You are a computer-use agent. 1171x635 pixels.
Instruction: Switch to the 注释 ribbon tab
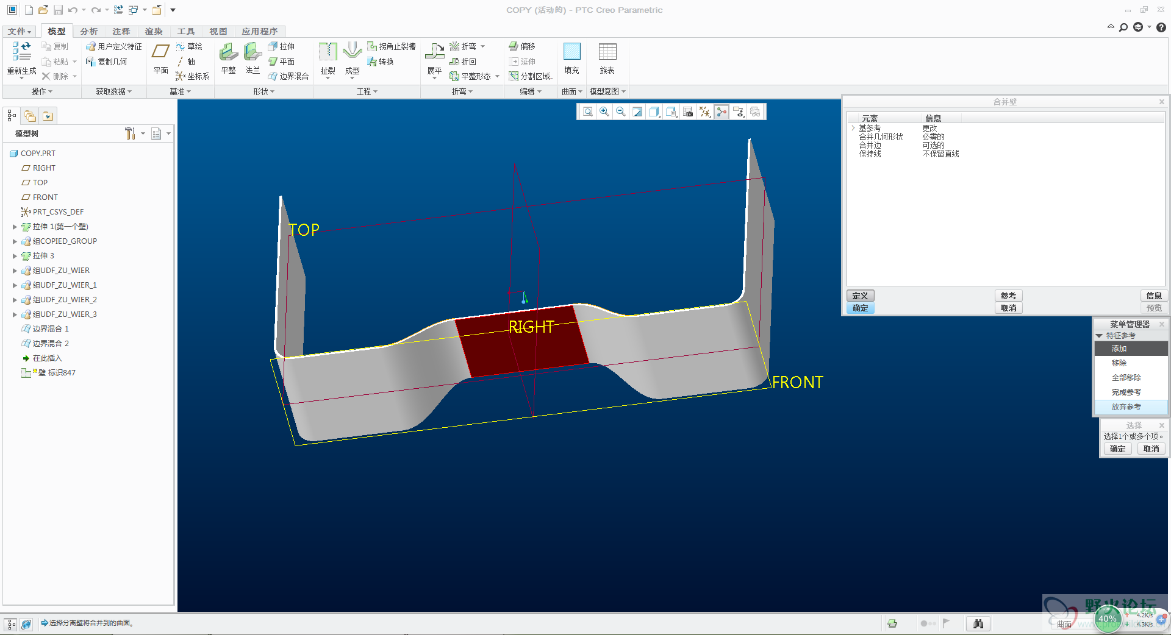[x=121, y=31]
